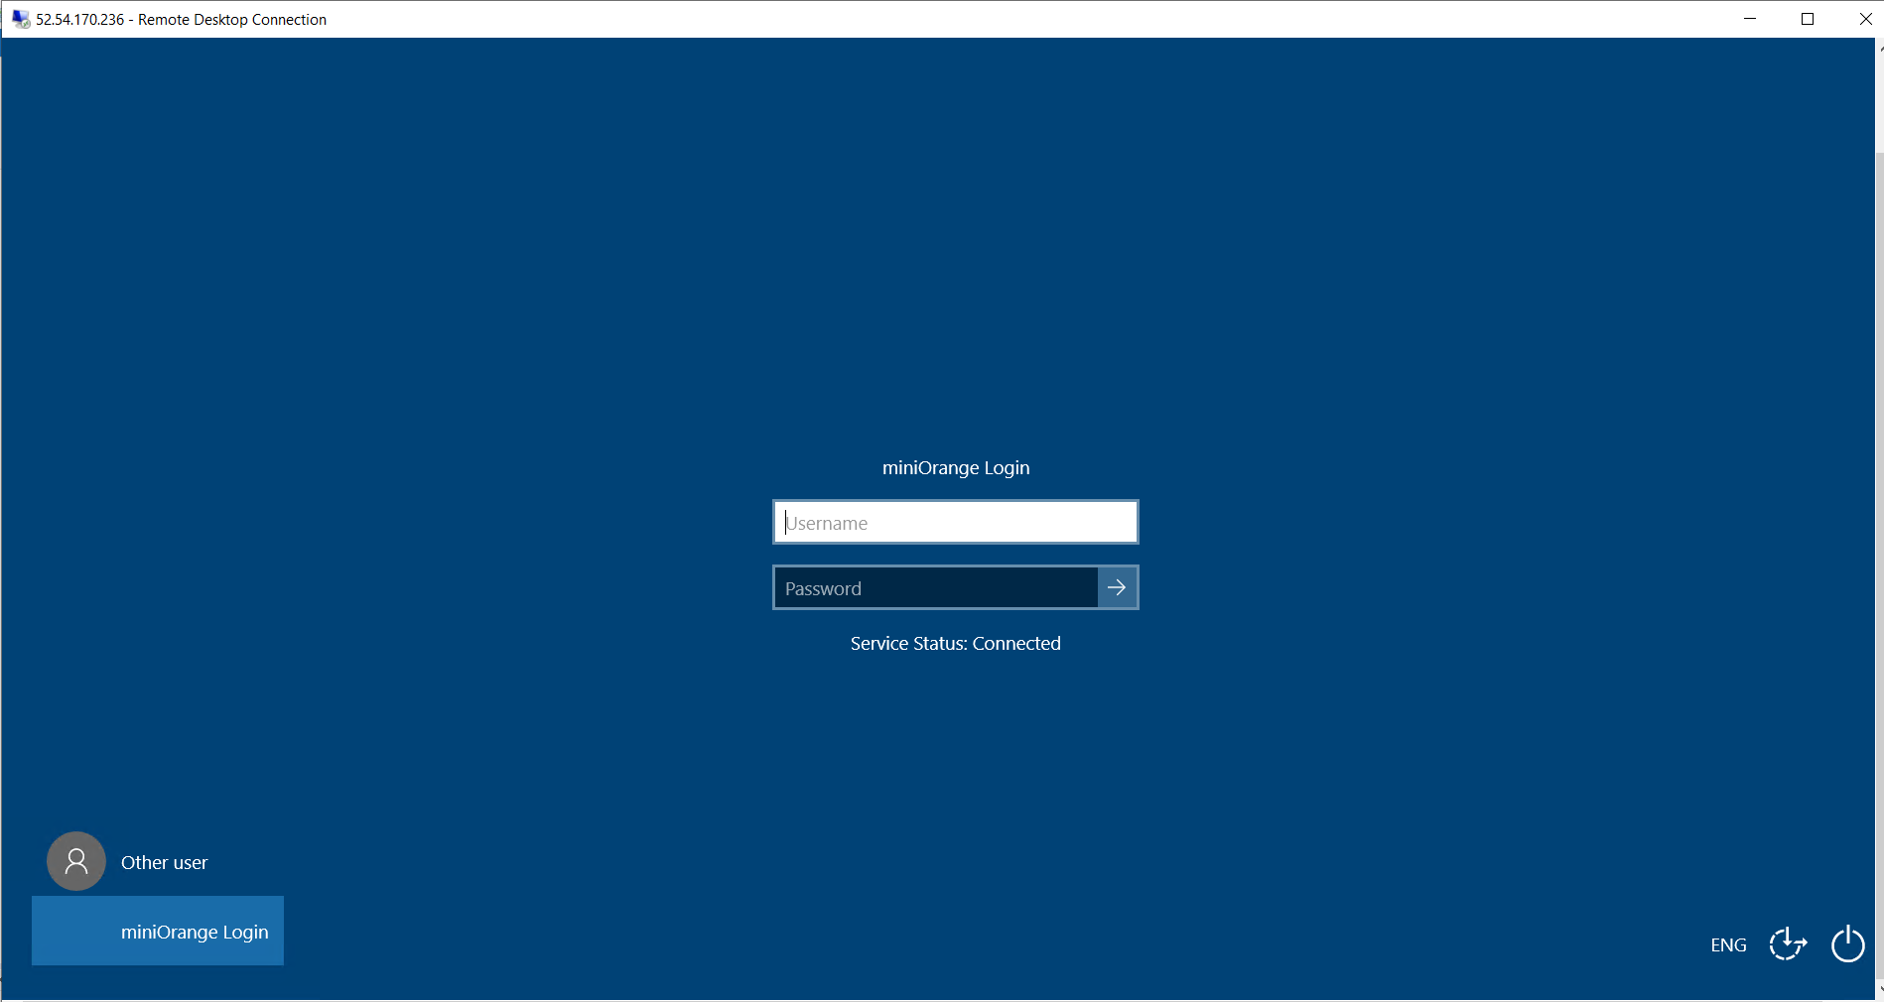
Task: Click the Password input field
Action: pos(936,587)
